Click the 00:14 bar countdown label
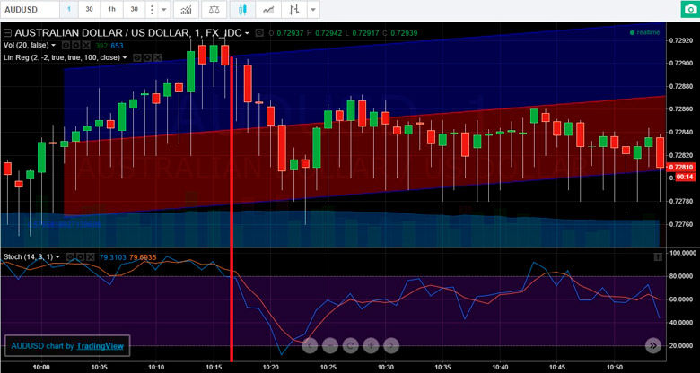700x373 pixels. (684, 178)
